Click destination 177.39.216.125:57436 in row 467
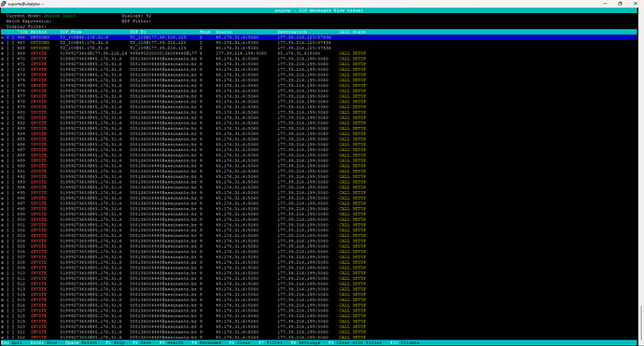Screen dimensions: 644x346 (304, 43)
